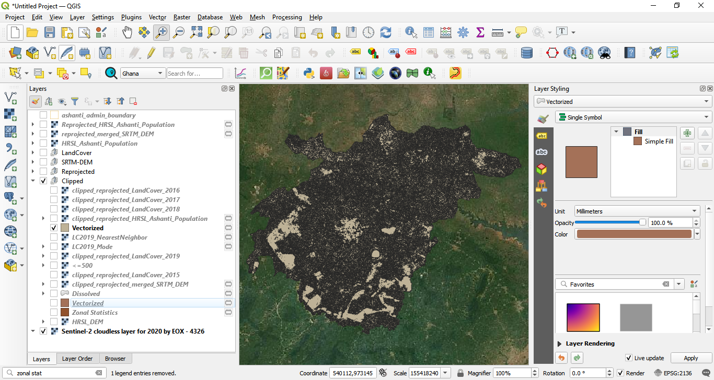Open the Plugins menu
714x380 pixels.
[131, 17]
